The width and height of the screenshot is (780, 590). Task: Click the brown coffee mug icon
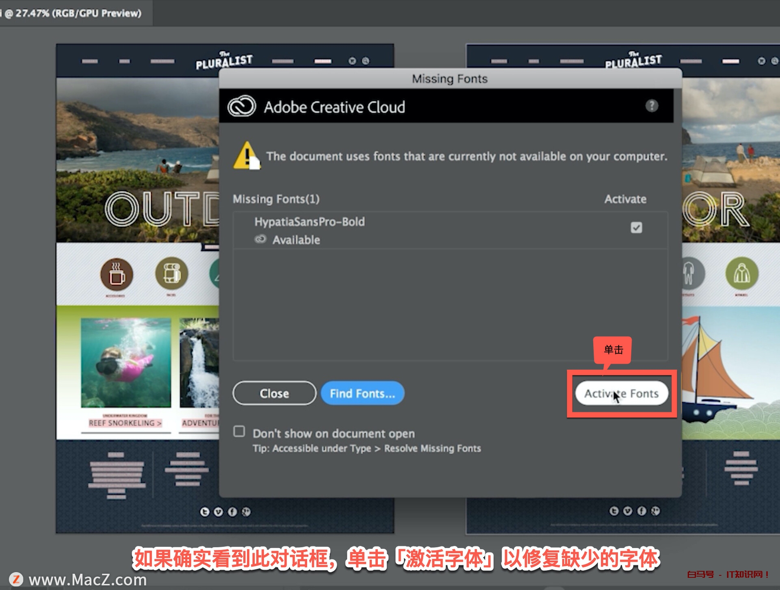[x=117, y=275]
